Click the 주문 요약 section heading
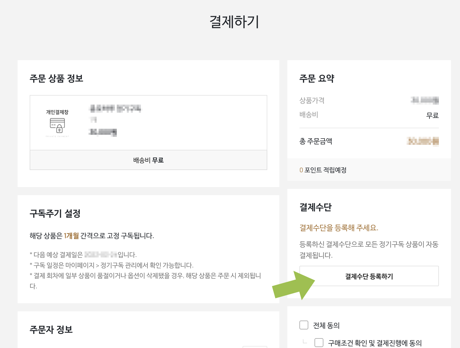The height and width of the screenshot is (348, 460). point(317,78)
